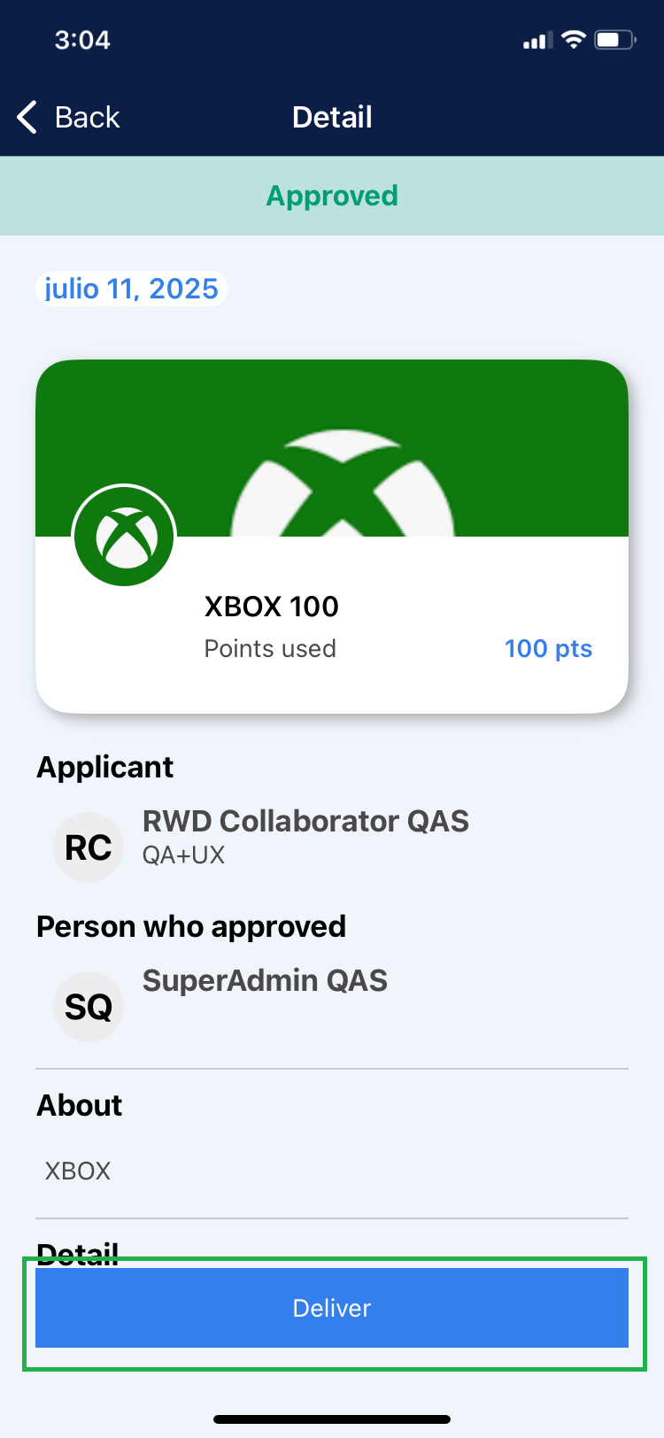The width and height of the screenshot is (664, 1438).
Task: Tap the SQ approver avatar
Action: coord(89,1007)
